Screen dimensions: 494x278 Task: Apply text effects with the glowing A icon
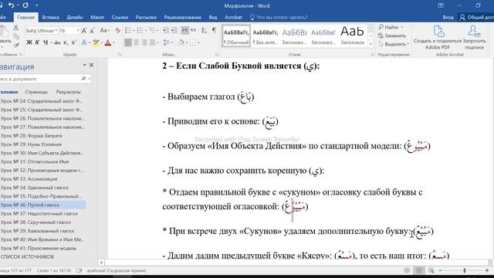coord(84,42)
